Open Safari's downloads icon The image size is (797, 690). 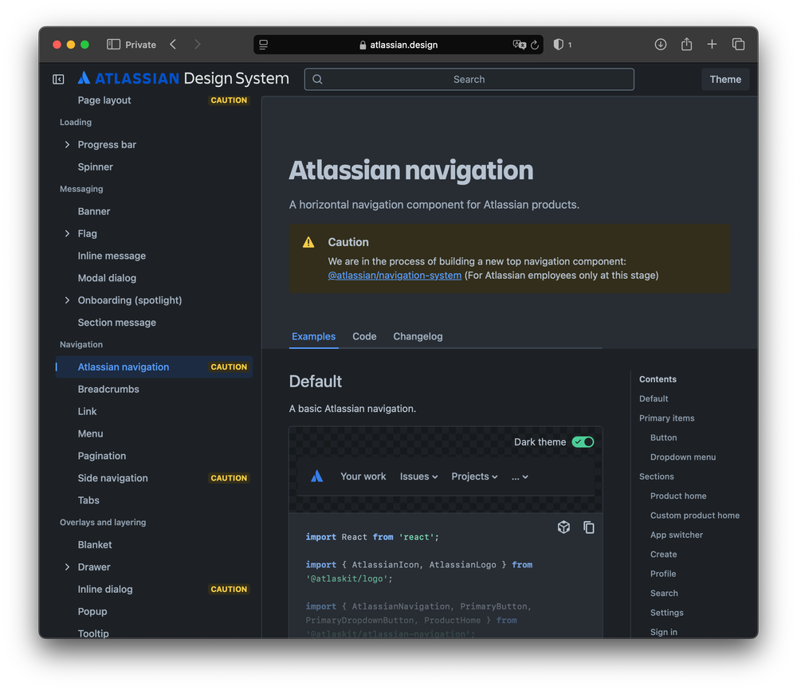click(x=661, y=45)
